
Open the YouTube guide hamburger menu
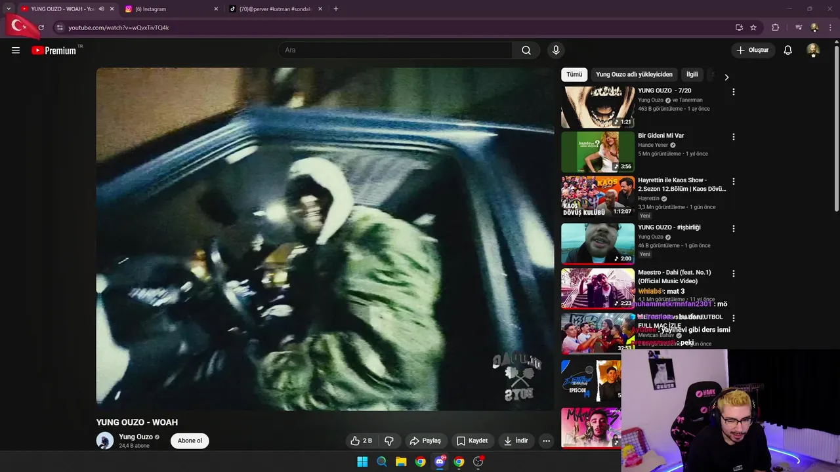click(16, 50)
